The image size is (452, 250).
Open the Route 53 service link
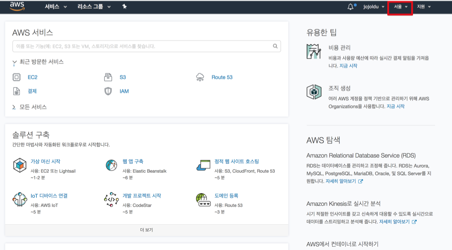[222, 77]
